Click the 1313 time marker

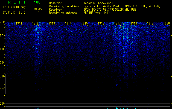[52, 23]
